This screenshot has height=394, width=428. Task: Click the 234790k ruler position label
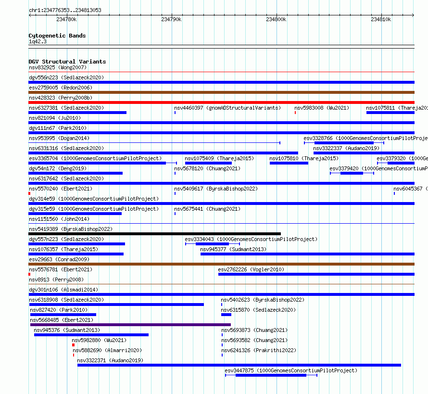point(171,19)
